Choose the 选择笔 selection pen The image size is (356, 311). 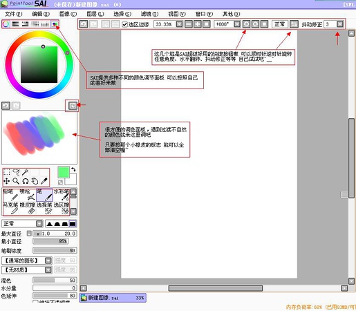tap(44, 208)
